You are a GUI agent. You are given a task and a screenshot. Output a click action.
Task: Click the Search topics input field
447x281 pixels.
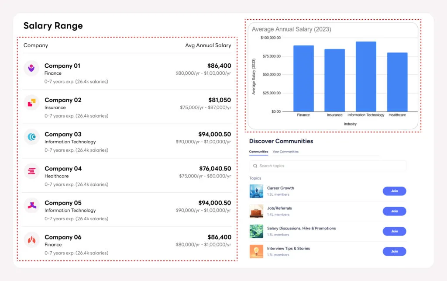pyautogui.click(x=327, y=166)
